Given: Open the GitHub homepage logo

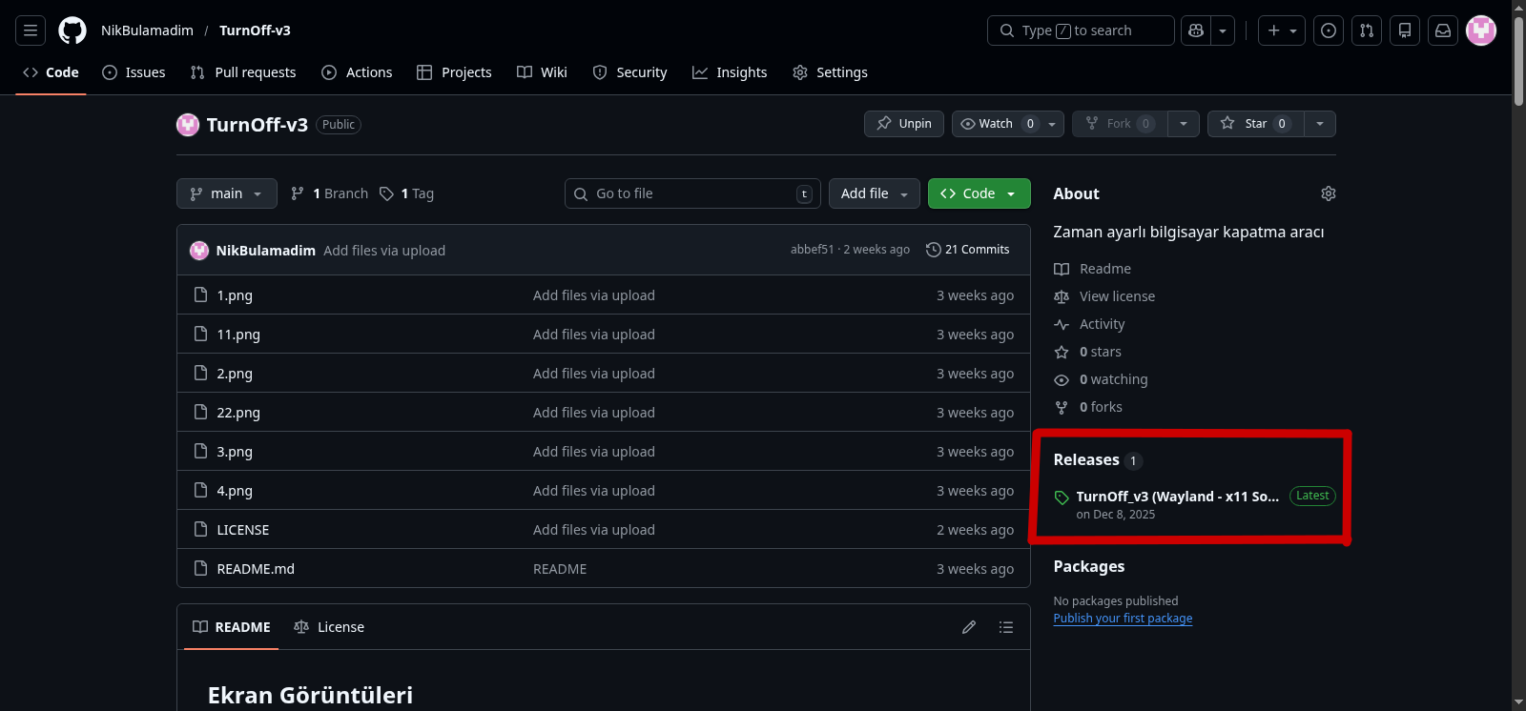Looking at the screenshot, I should (x=72, y=30).
